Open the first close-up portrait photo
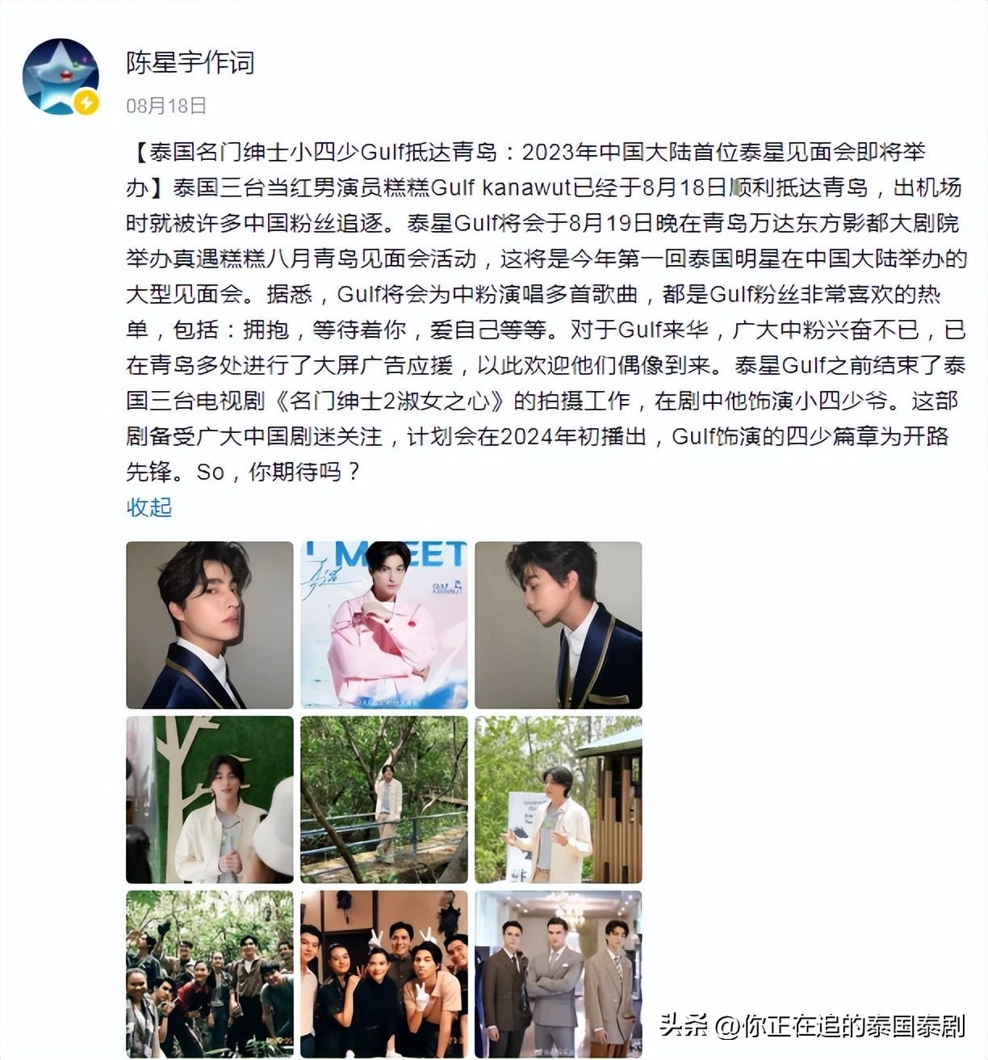The image size is (988, 1060). click(x=210, y=625)
